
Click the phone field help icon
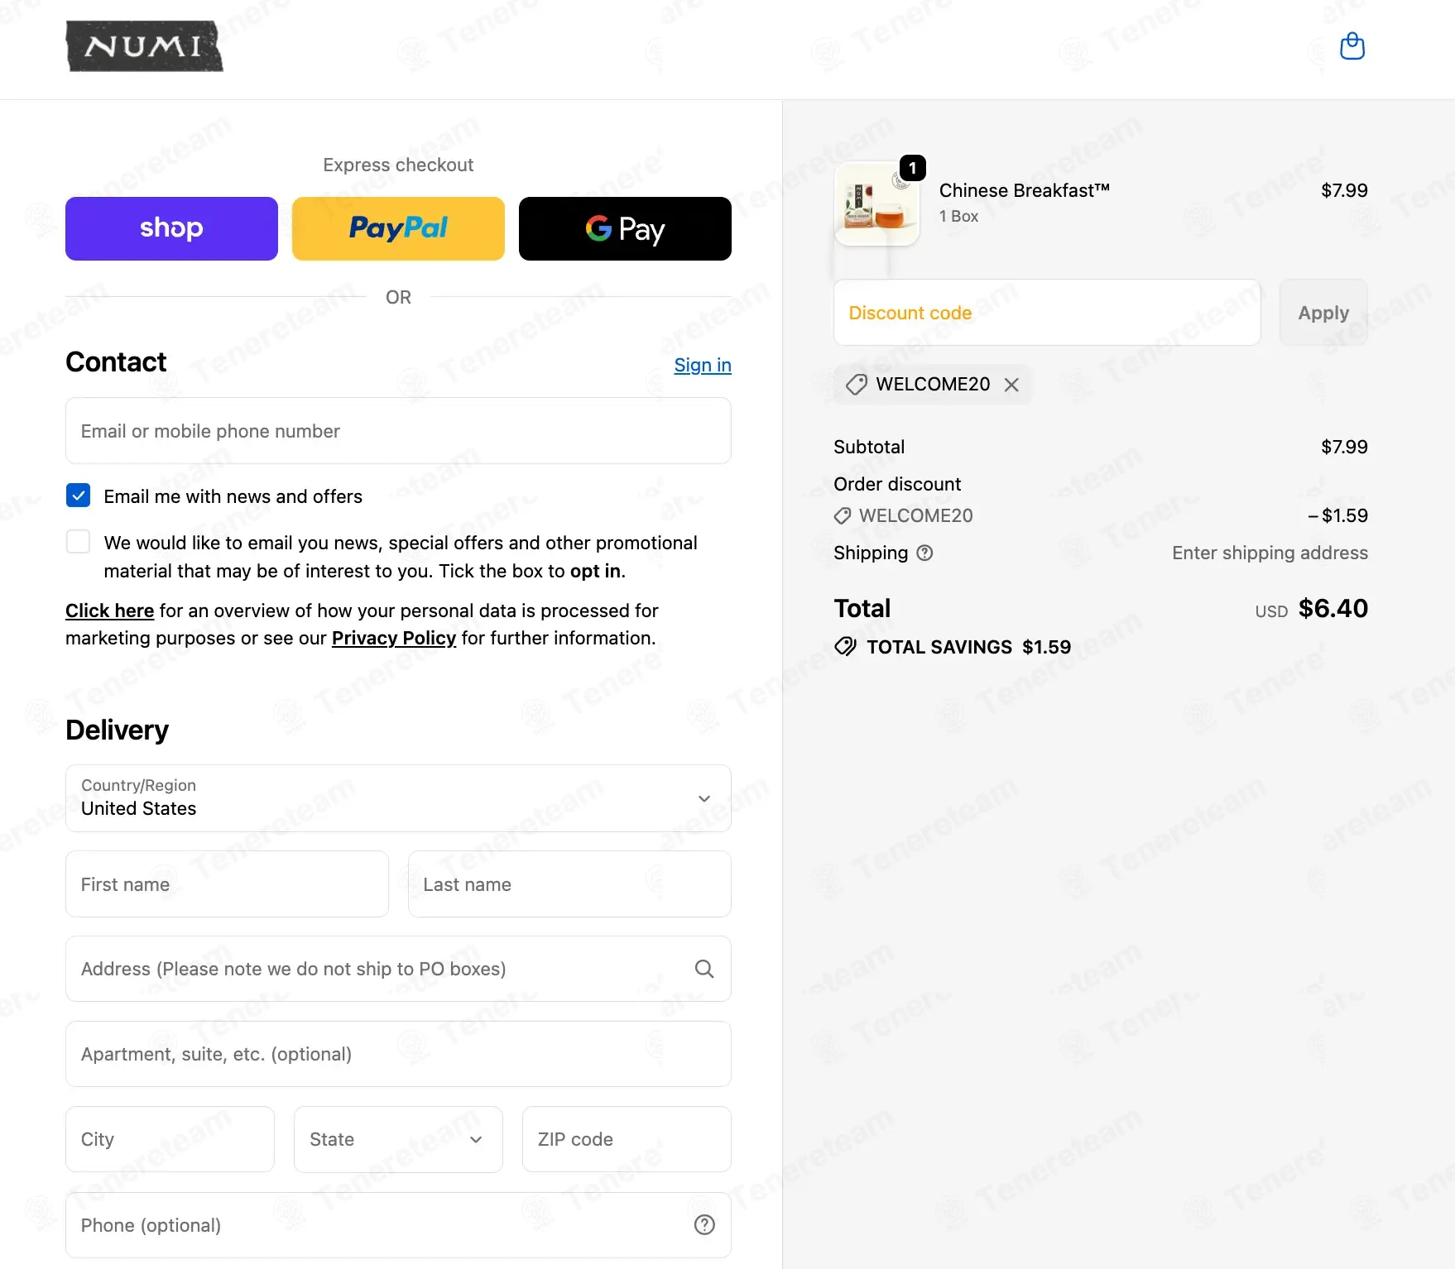tap(704, 1225)
